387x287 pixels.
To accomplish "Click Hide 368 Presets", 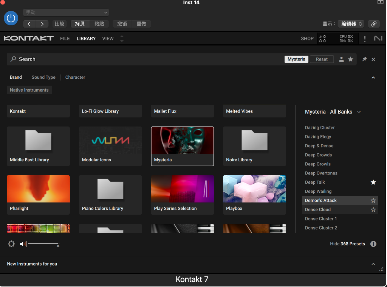I will pyautogui.click(x=348, y=244).
